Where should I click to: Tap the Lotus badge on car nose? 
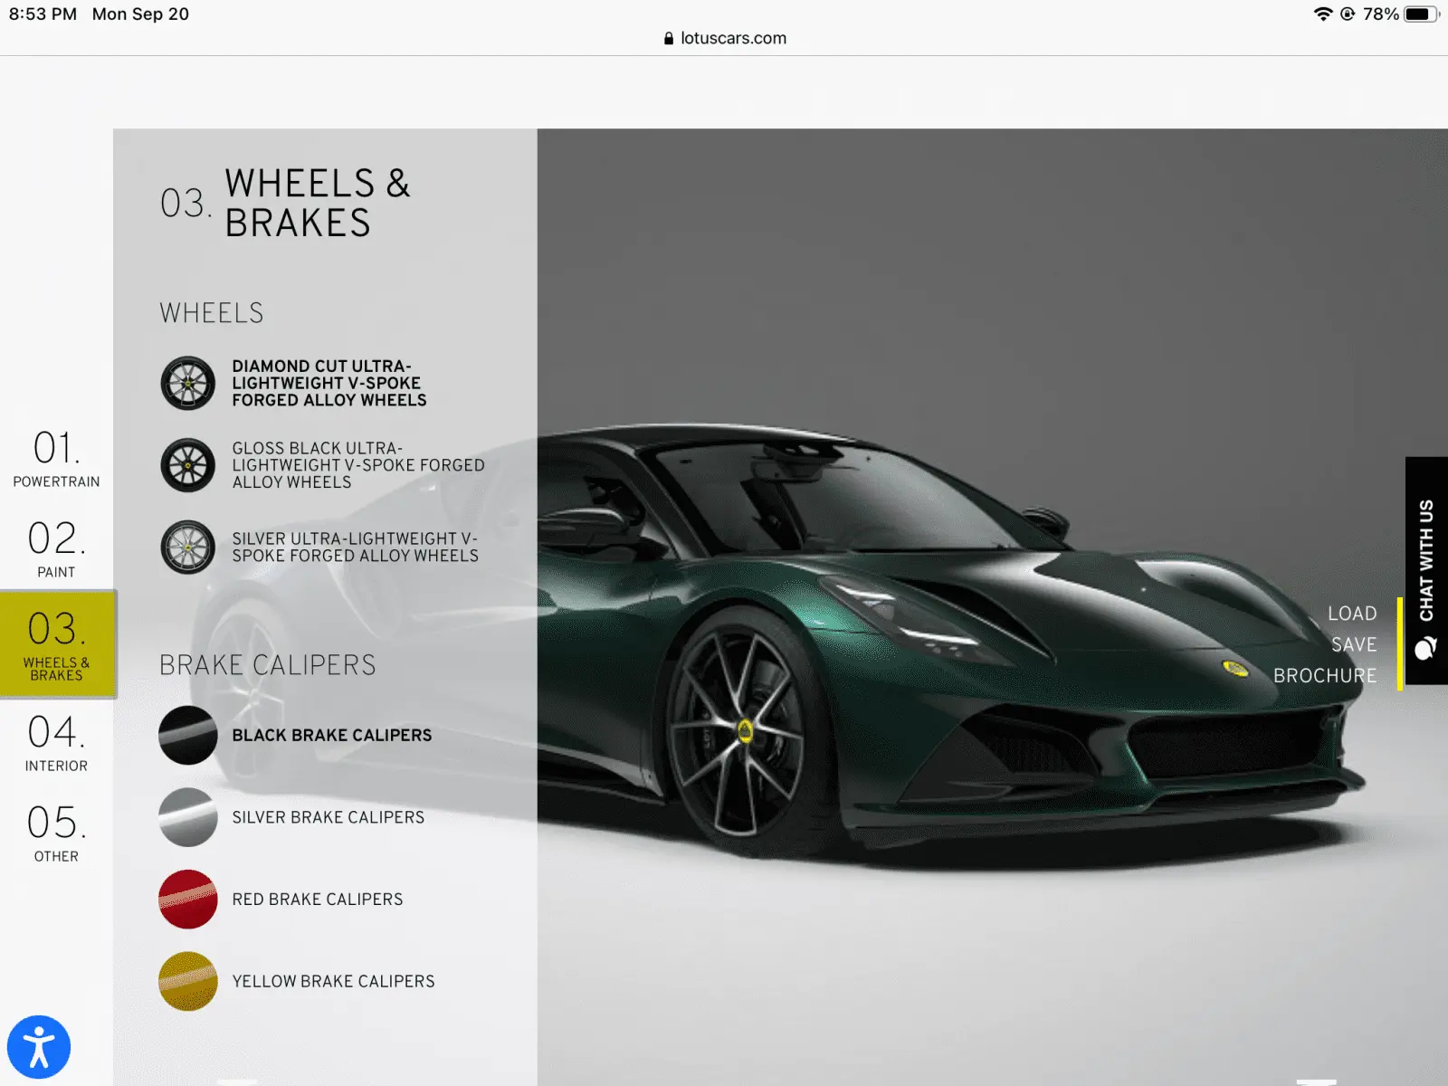point(1234,668)
